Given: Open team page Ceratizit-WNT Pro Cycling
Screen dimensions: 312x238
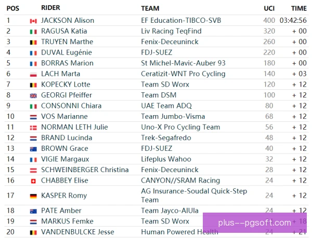Looking at the screenshot, I should point(183,74).
